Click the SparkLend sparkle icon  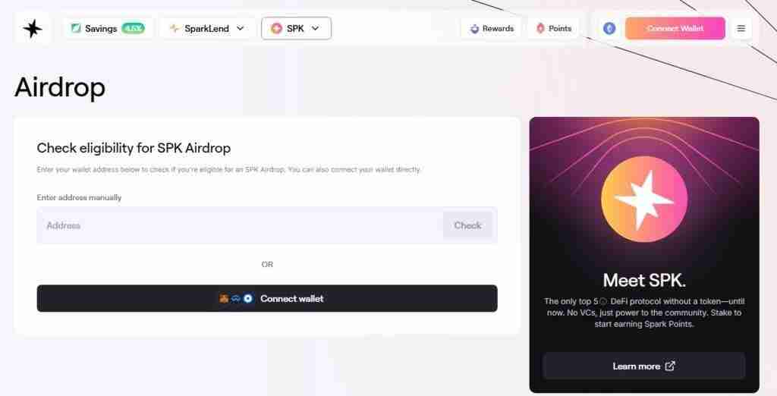tap(175, 28)
